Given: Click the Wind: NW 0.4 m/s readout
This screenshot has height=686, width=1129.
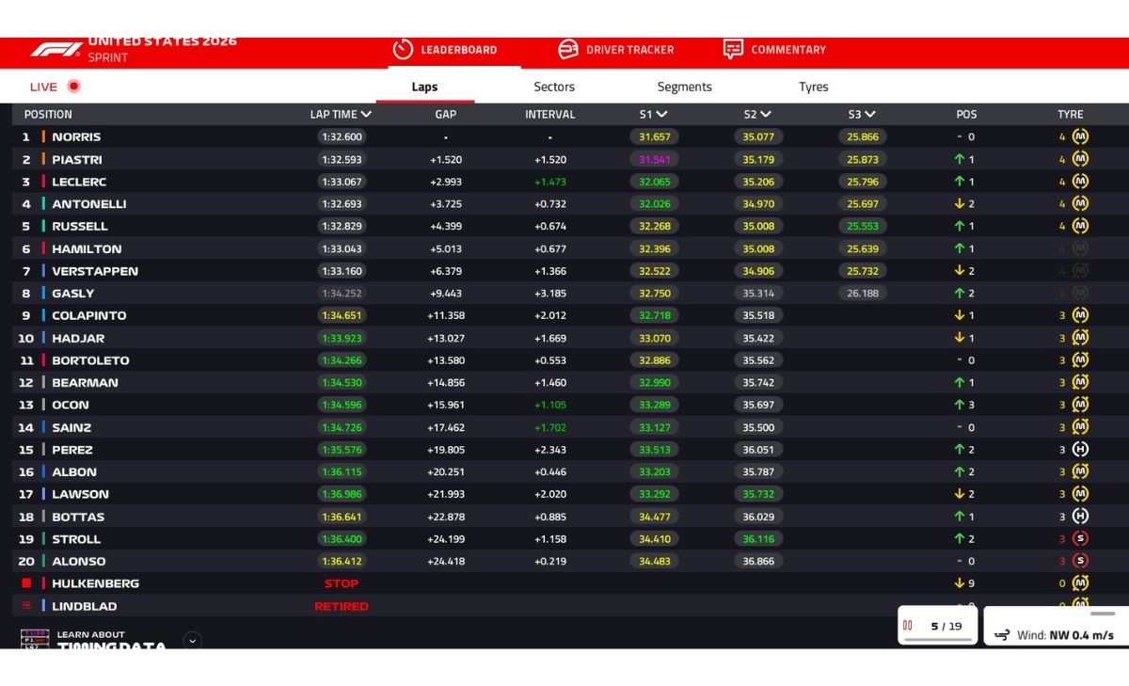Looking at the screenshot, I should pos(1065,635).
